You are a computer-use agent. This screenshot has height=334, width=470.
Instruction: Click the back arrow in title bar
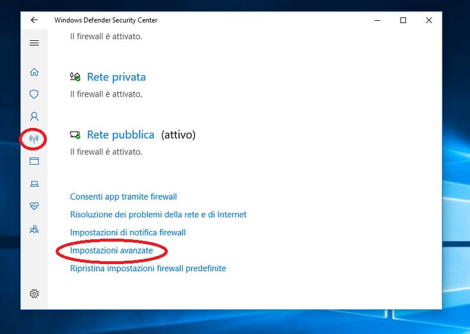(34, 20)
